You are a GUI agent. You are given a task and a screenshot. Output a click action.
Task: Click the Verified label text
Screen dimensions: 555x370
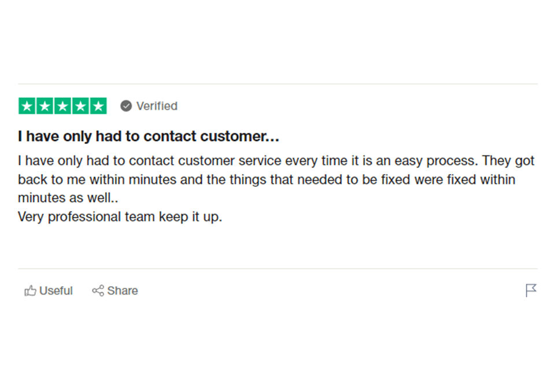157,106
